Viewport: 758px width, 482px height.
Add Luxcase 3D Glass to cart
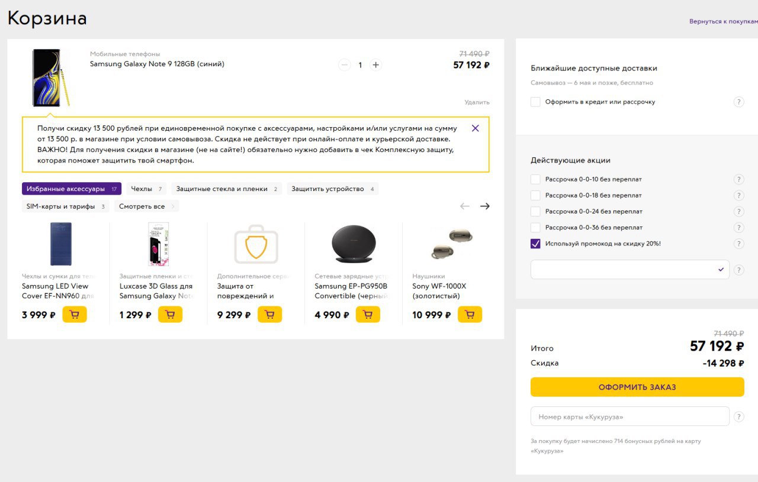coord(170,315)
